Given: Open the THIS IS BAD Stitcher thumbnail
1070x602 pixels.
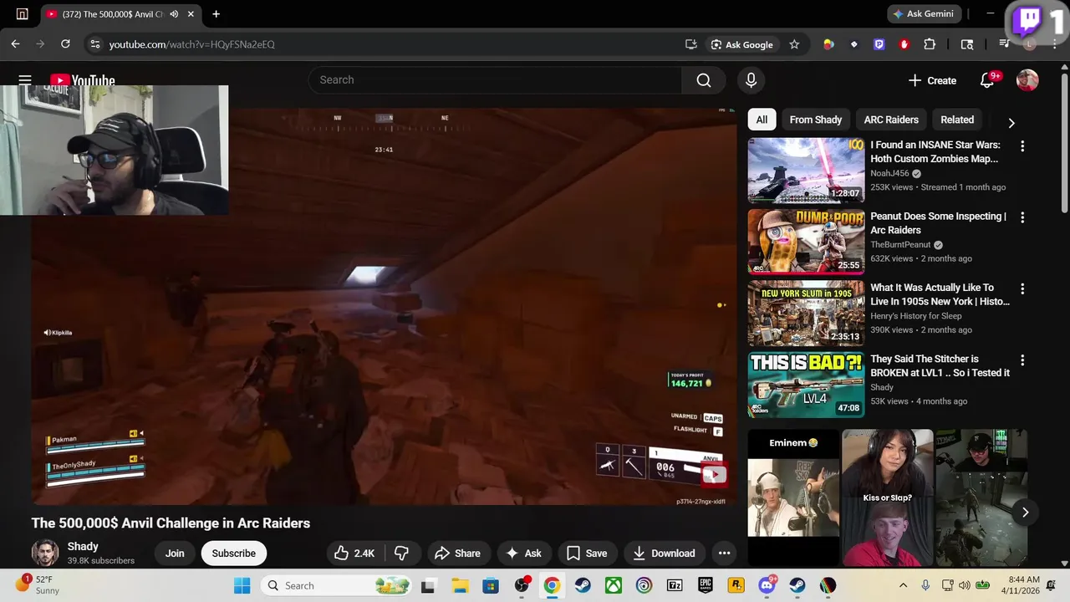Looking at the screenshot, I should pos(806,385).
